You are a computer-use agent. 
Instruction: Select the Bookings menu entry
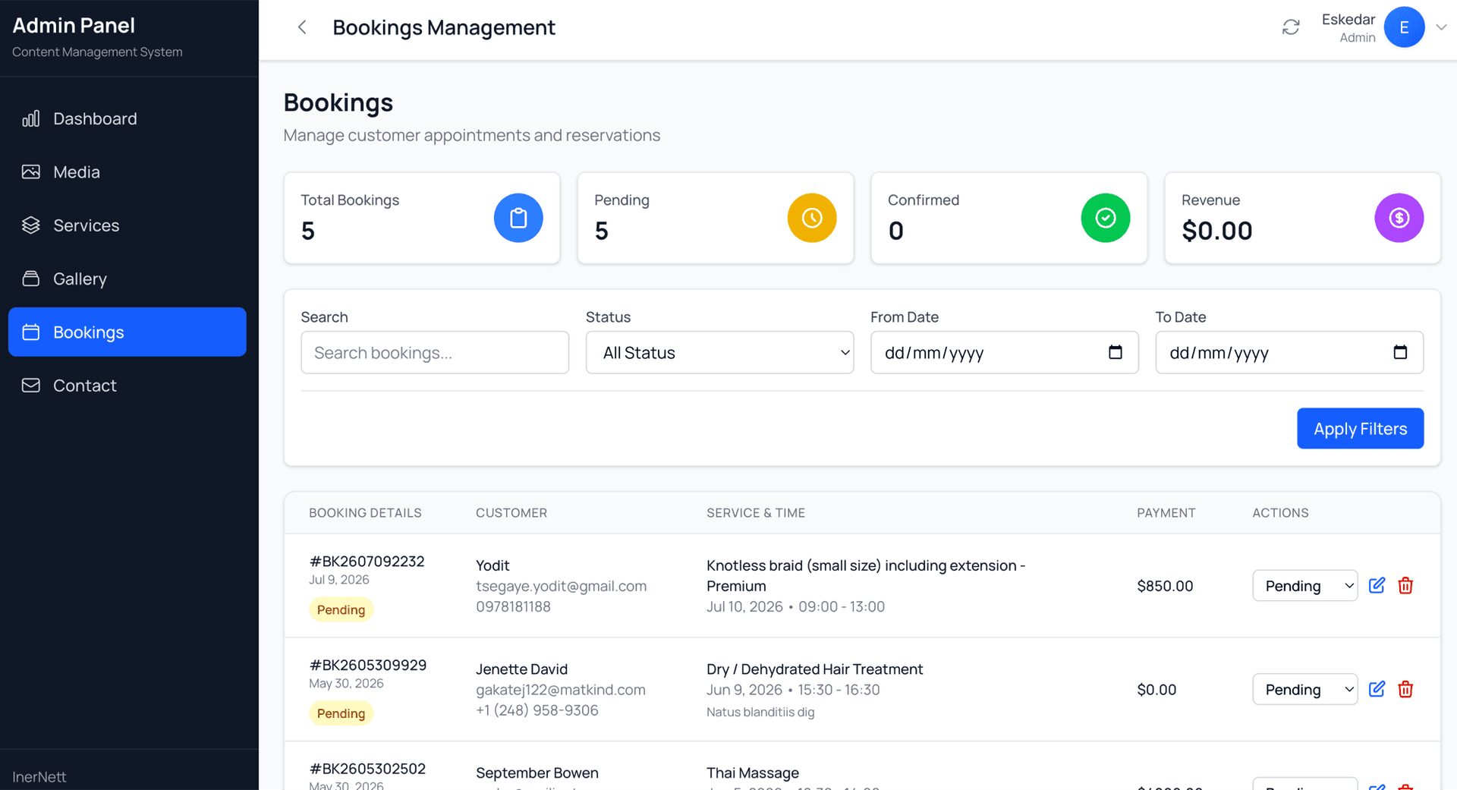[127, 332]
